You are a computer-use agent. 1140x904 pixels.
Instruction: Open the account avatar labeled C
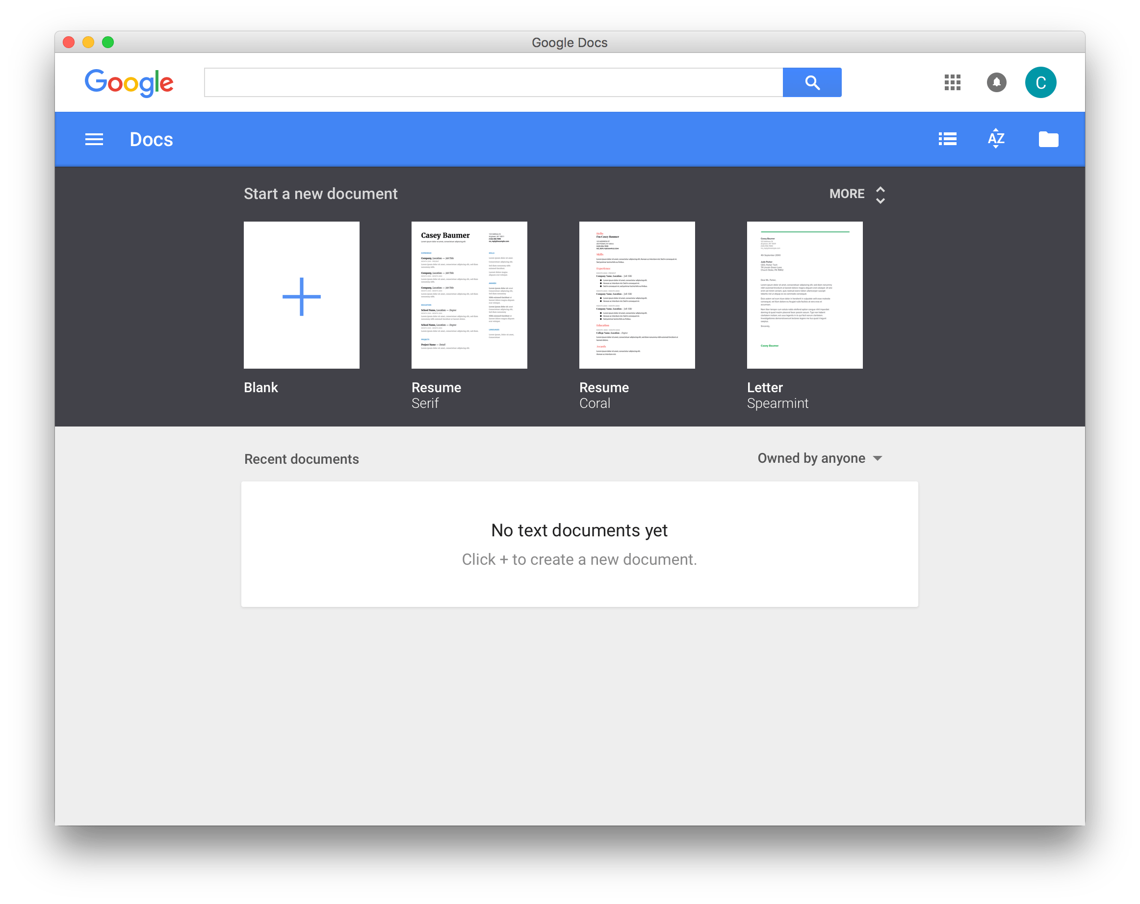(x=1040, y=82)
